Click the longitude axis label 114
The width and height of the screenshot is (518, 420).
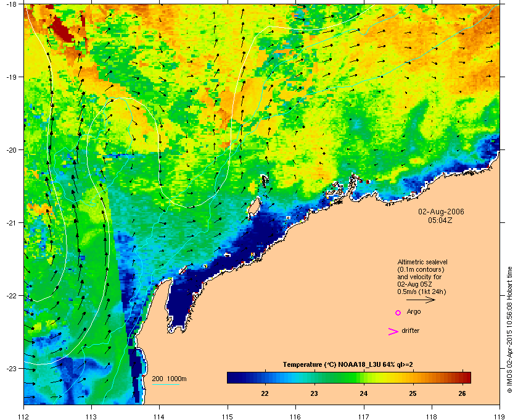pos(159,416)
